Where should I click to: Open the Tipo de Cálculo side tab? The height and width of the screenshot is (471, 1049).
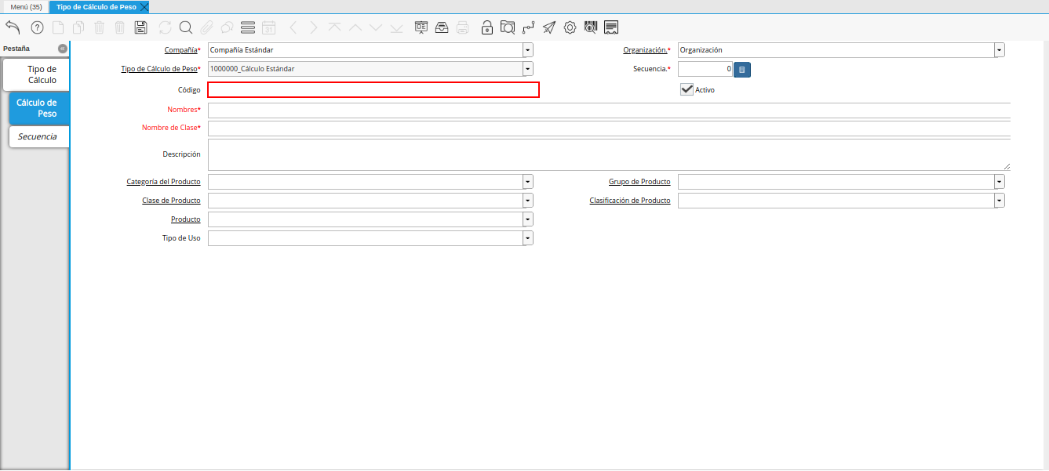(36, 74)
